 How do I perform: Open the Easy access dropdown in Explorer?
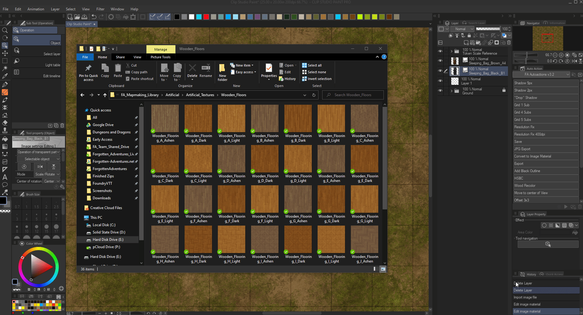tap(243, 72)
